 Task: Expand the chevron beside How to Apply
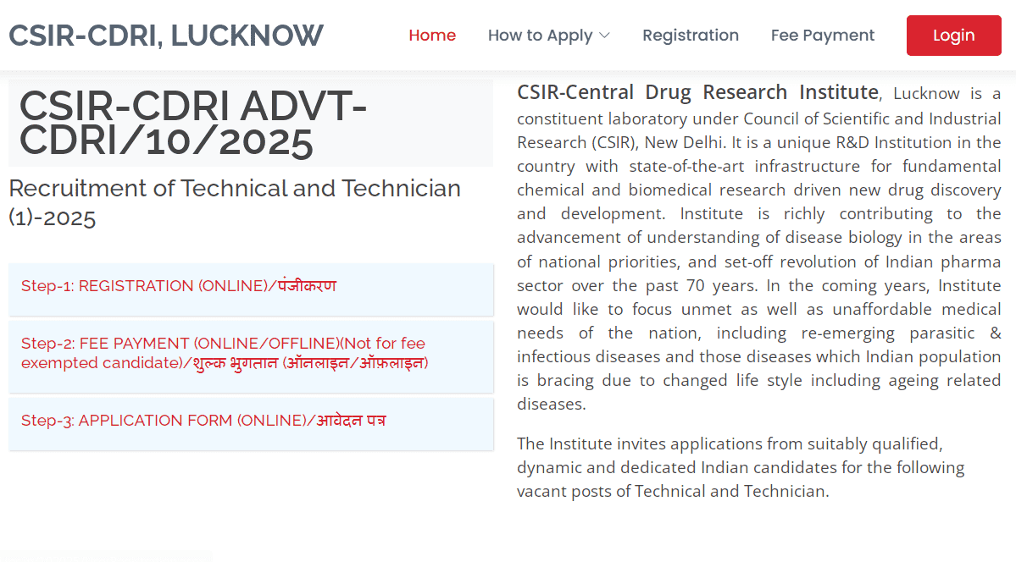(604, 36)
